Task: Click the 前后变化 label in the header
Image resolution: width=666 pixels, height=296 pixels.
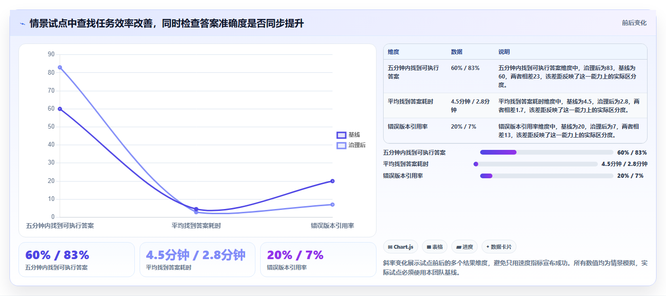Action: [634, 23]
